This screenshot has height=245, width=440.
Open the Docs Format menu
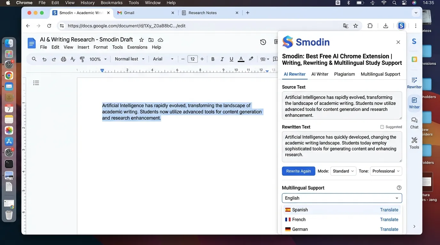101,47
